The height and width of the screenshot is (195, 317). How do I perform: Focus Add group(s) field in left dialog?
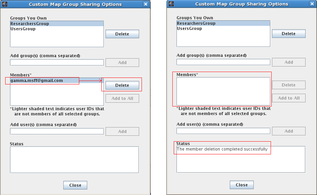(57, 62)
